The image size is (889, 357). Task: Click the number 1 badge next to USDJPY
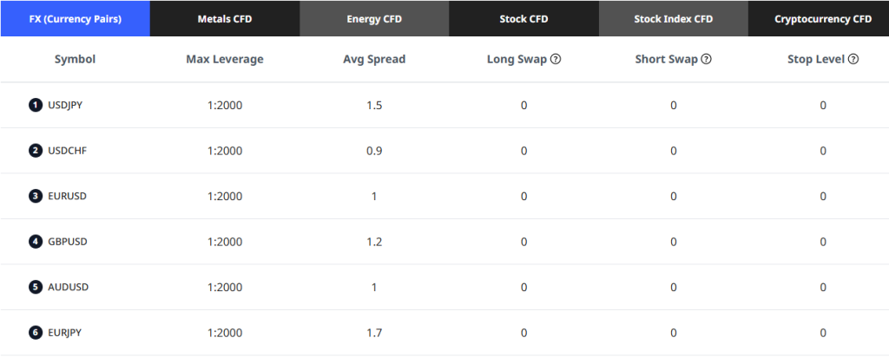tap(36, 105)
